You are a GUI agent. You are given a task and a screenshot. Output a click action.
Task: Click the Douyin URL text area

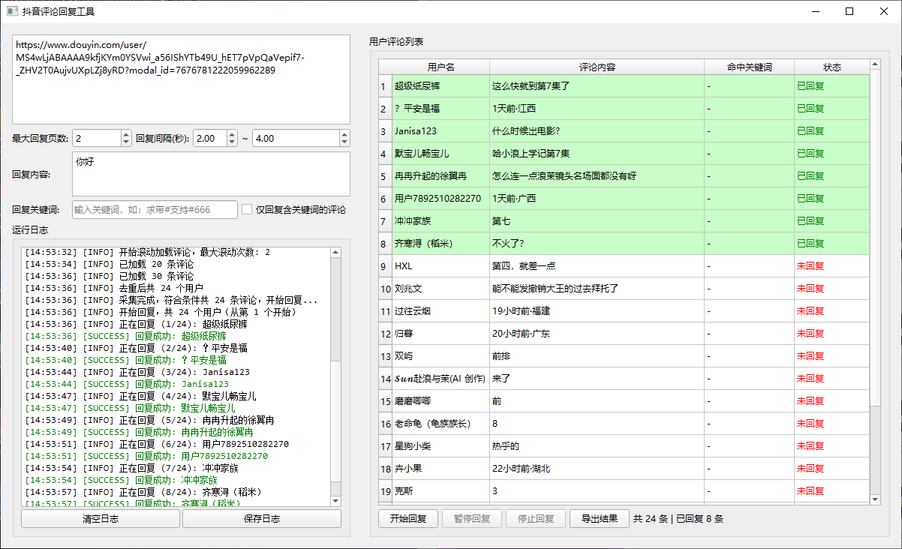(x=181, y=79)
